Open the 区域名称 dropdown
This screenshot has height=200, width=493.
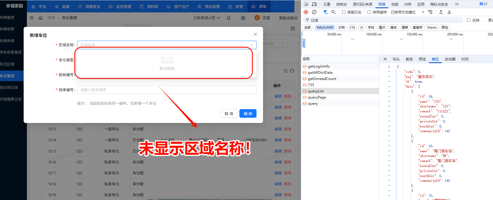tap(167, 45)
